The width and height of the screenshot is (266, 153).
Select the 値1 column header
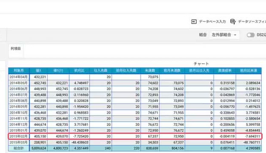click(x=38, y=71)
